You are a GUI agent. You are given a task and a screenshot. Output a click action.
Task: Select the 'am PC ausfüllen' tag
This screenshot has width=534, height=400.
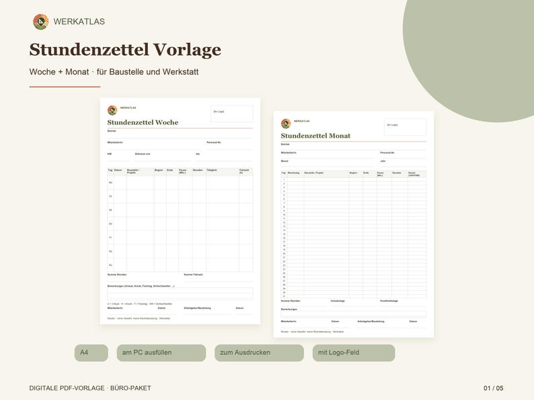161,353
